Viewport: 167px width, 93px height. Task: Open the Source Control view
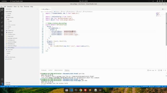(2, 18)
